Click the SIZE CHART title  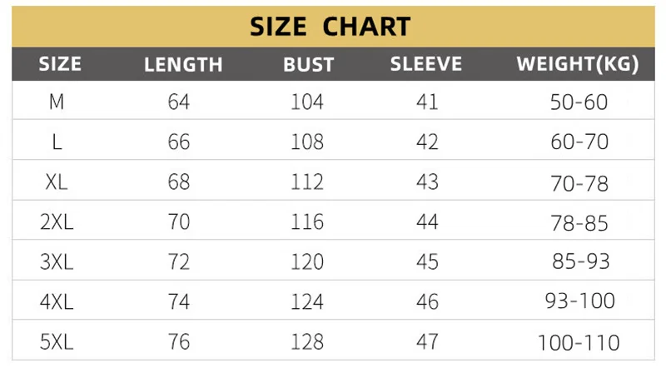click(x=330, y=27)
